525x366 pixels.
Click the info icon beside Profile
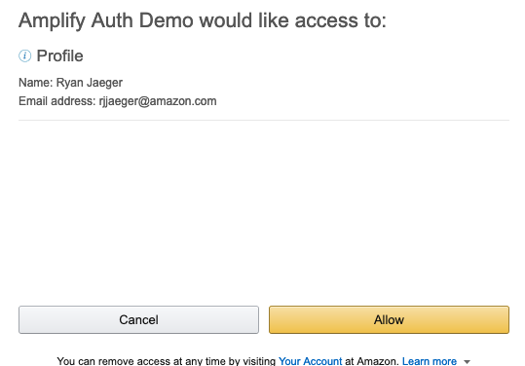pos(24,55)
